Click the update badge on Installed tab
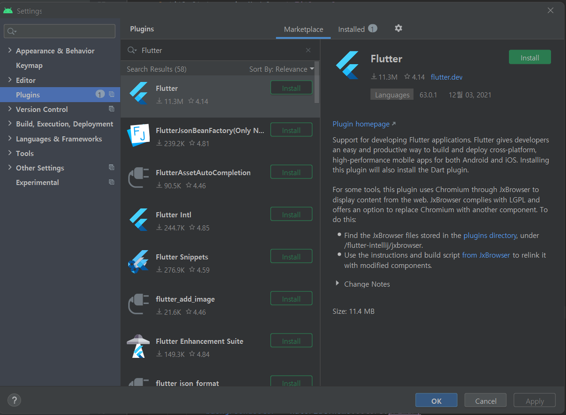The image size is (566, 415). pyautogui.click(x=372, y=29)
